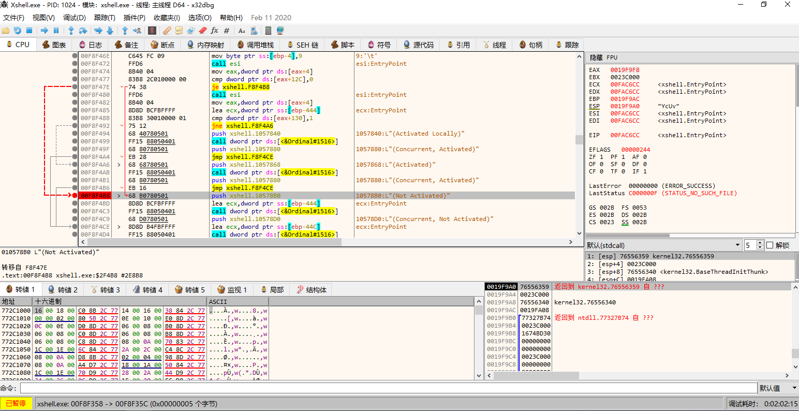Select the EIP register value 00FAC6CC
Screen dimensions: 799x411
tap(625, 135)
